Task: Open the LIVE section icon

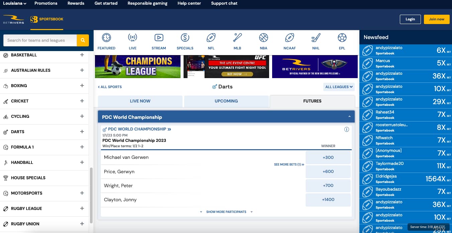Action: (x=132, y=39)
